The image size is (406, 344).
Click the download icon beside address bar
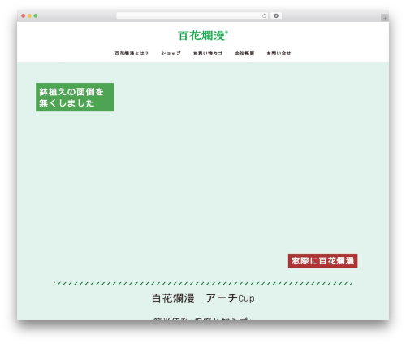tap(276, 16)
